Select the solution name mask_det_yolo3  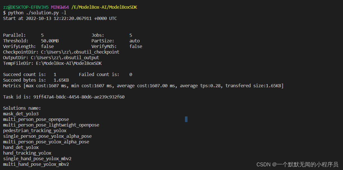[20, 114]
